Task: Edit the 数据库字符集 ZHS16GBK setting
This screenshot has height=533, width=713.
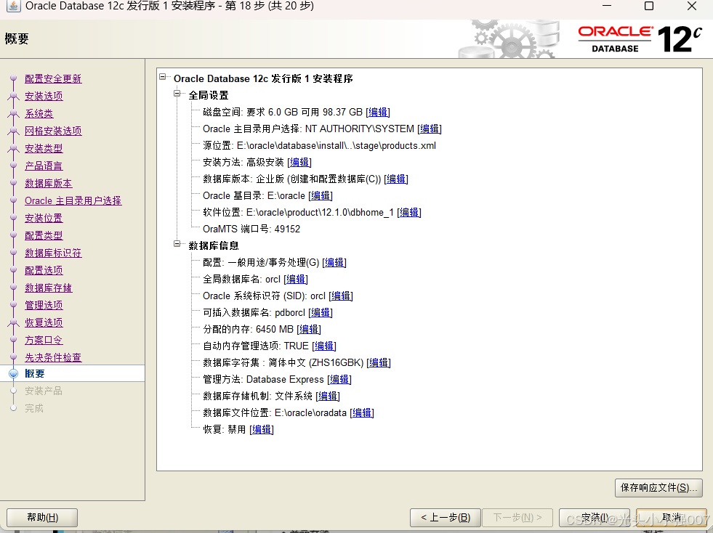Action: click(379, 363)
